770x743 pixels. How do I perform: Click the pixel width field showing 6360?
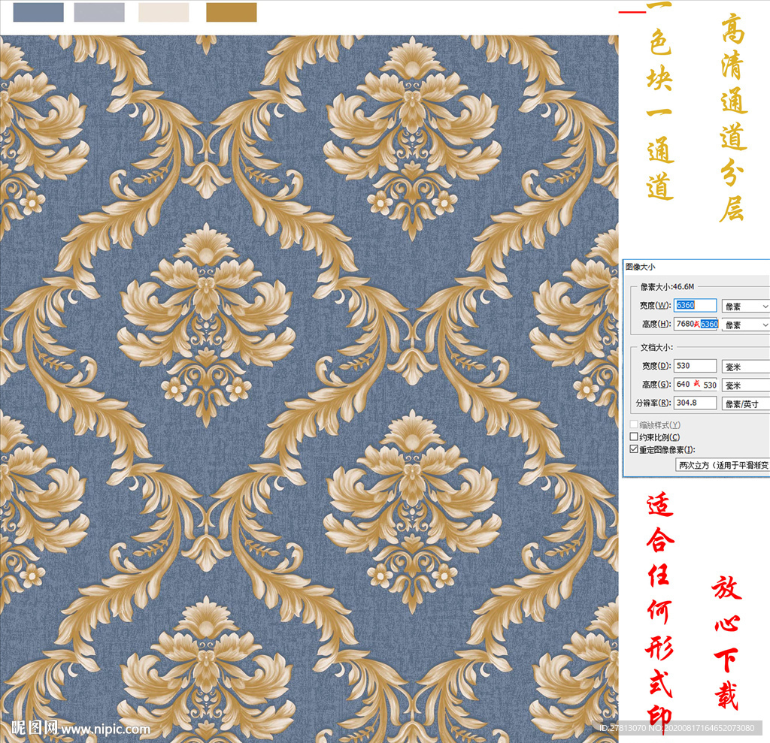tap(695, 305)
